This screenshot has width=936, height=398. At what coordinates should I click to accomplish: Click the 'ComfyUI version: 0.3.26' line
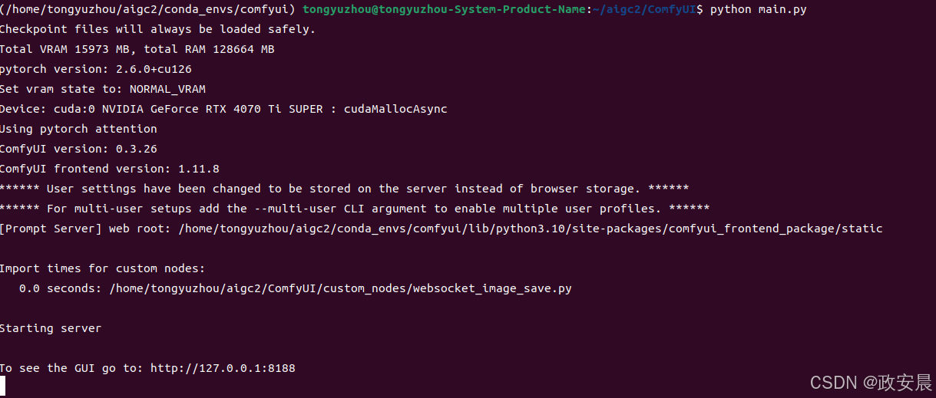point(78,149)
